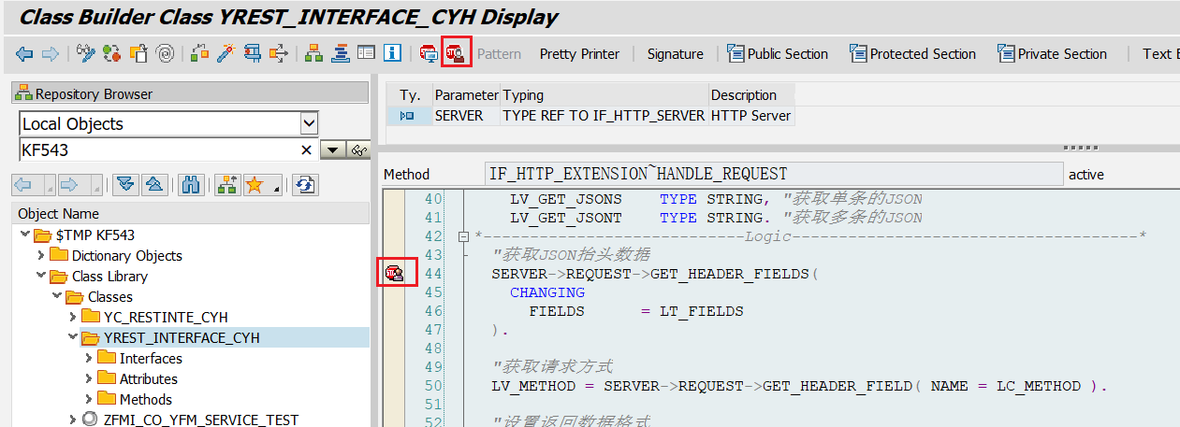Click the back arrow in the main toolbar

tap(24, 54)
